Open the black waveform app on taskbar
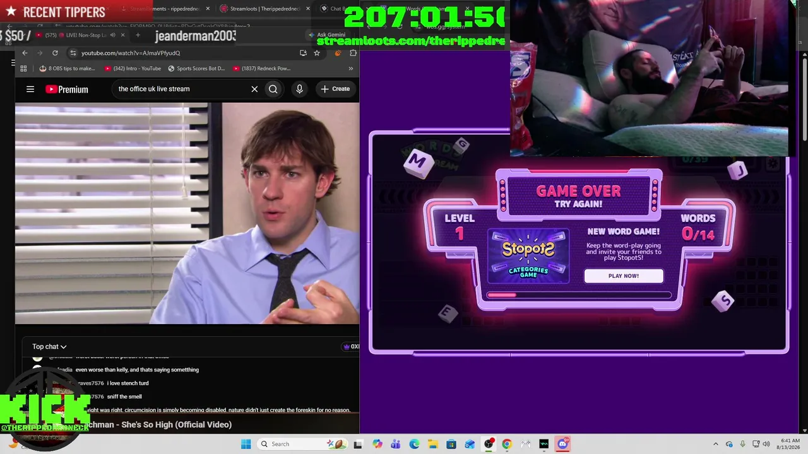The width and height of the screenshot is (808, 454). [x=544, y=444]
